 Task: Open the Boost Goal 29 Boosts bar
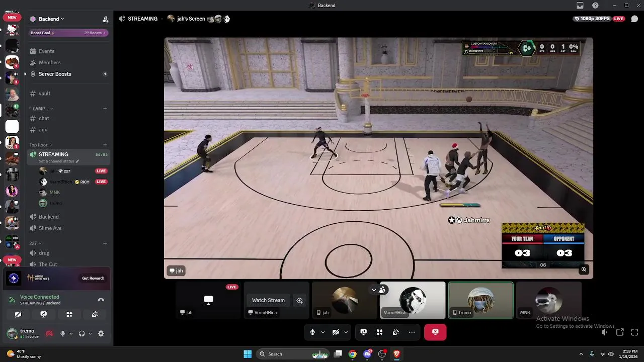coord(67,33)
